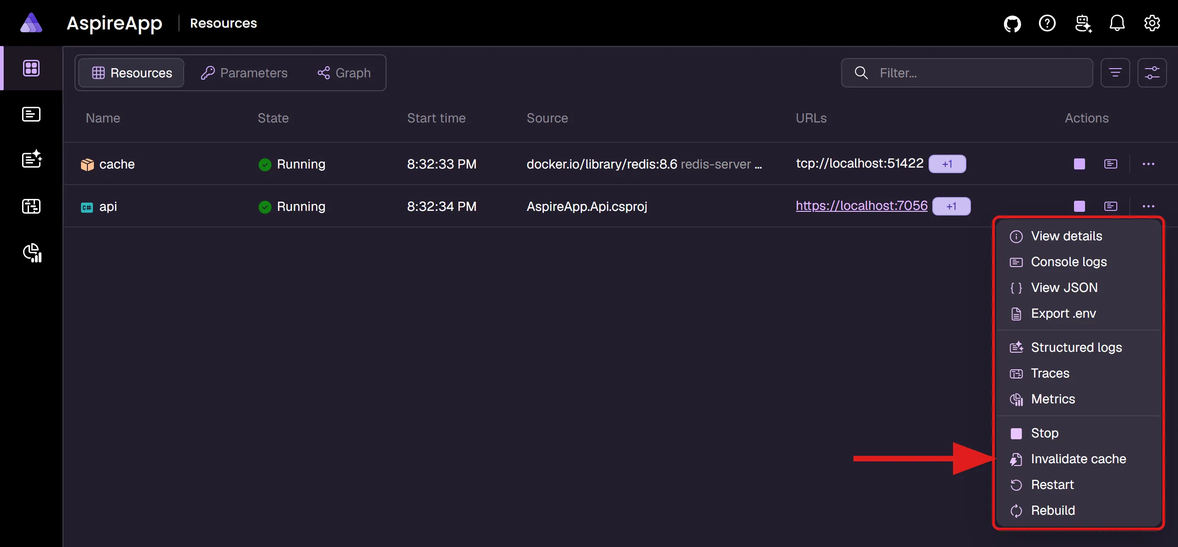This screenshot has height=547, width=1178.
Task: Click the Source column header
Action: tap(547, 118)
